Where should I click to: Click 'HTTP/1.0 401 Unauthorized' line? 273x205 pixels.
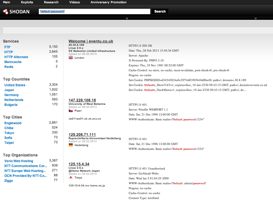click(x=147, y=168)
